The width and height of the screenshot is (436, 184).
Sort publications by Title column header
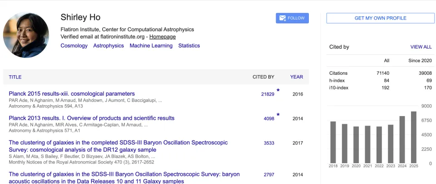coord(15,77)
